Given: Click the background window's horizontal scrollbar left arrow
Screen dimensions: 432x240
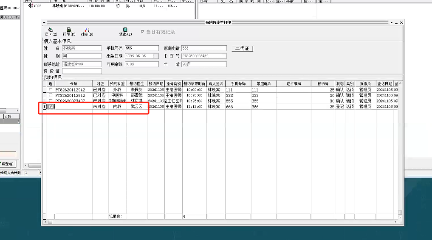Looking at the screenshot, I should [x=25, y=166].
